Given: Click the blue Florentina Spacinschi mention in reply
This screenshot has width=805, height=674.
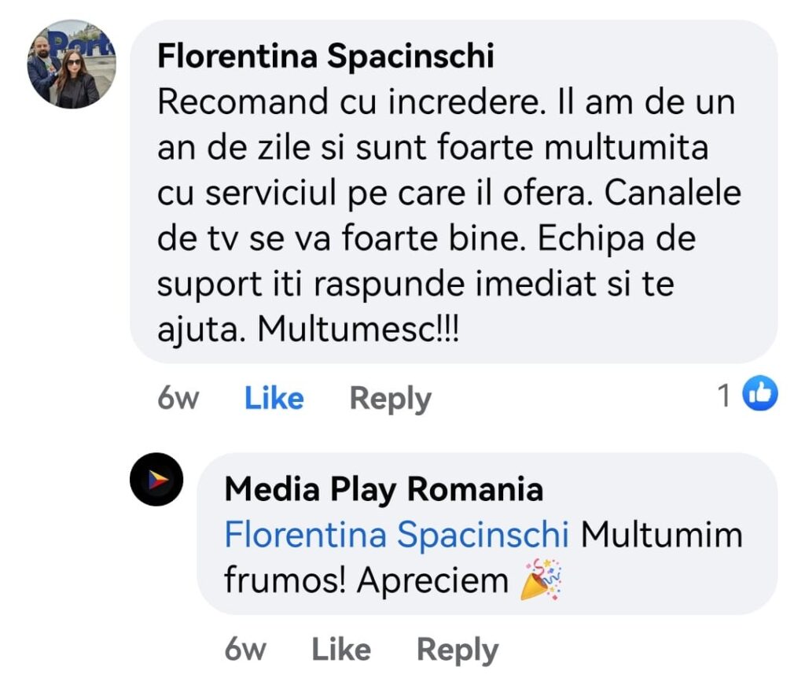Looking at the screenshot, I should [396, 536].
